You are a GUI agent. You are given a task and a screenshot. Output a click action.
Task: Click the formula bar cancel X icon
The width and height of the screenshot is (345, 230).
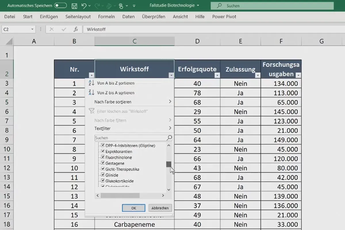click(52, 29)
